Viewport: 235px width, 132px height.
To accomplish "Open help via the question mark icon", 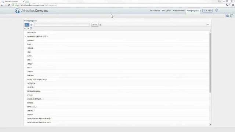I will 232,16.
